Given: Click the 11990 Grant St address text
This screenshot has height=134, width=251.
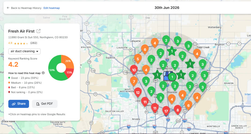Looking at the screenshot, I should tap(38, 37).
